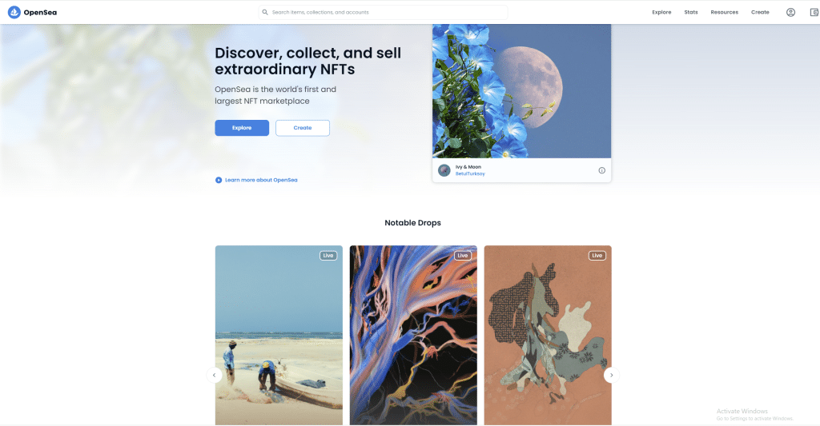Open the account profile icon

click(x=790, y=12)
